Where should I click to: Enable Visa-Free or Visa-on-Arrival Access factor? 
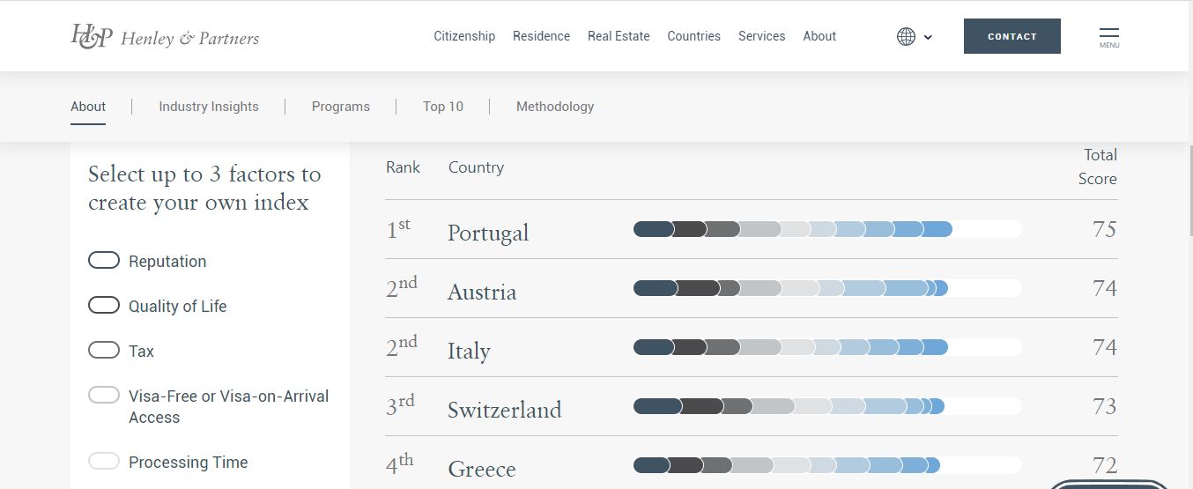[104, 396]
